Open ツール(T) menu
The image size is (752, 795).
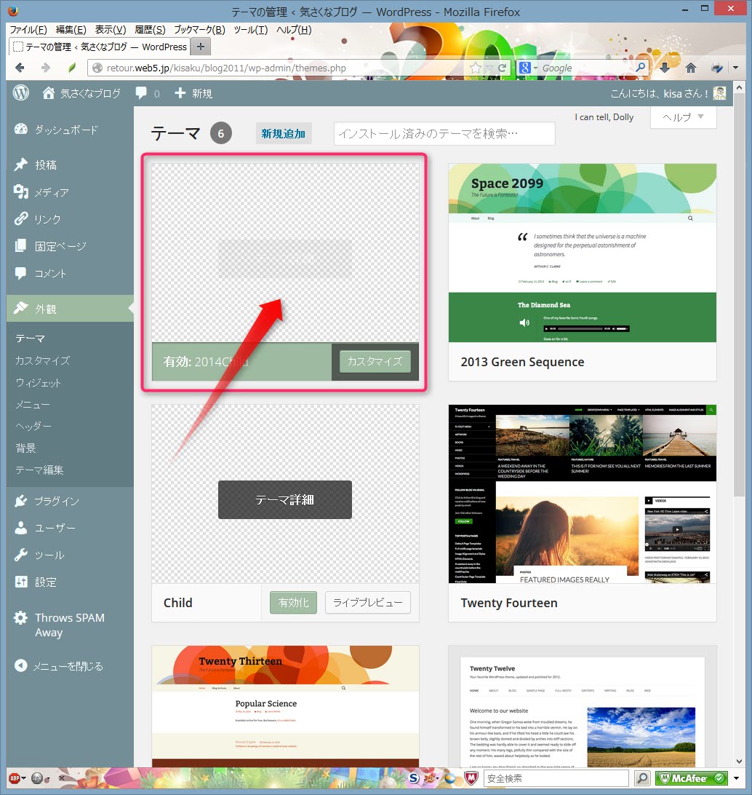point(251,30)
